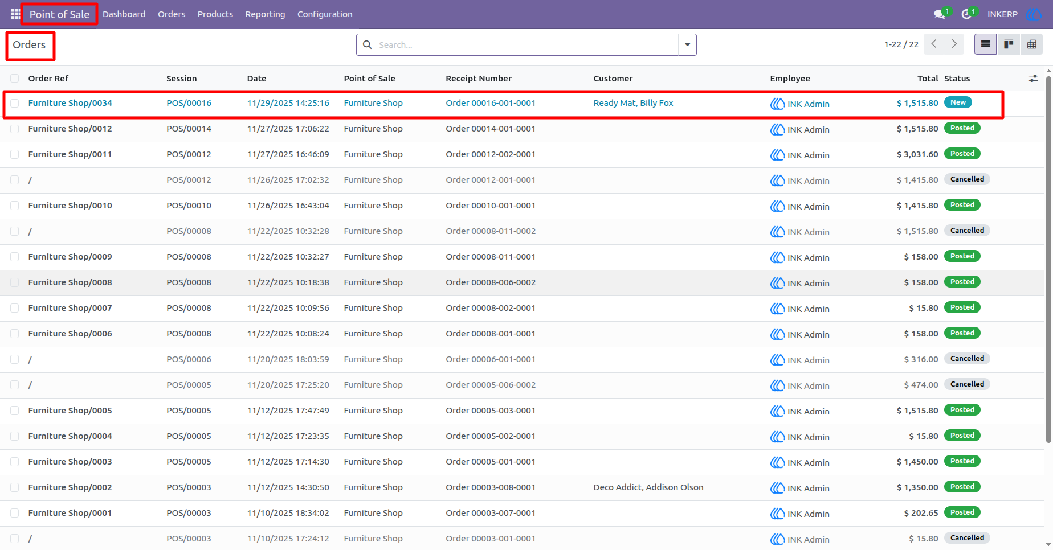Click Order 00003-008-0001 receipt number cell

pos(491,487)
